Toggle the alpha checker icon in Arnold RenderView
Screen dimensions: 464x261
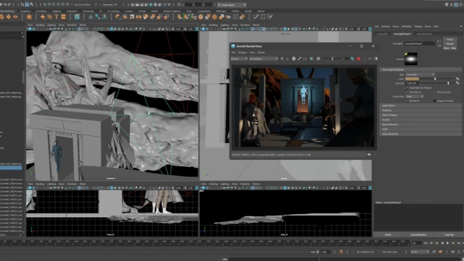[300, 59]
